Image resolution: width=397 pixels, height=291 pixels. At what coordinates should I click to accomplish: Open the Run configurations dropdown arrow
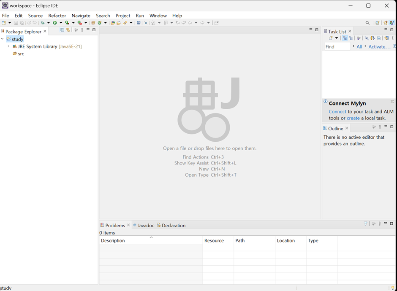coord(61,23)
